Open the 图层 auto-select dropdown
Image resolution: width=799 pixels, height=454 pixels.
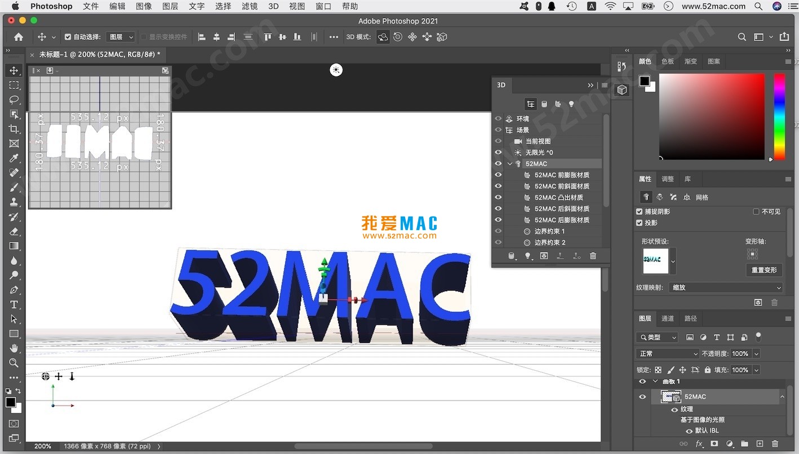coord(121,37)
